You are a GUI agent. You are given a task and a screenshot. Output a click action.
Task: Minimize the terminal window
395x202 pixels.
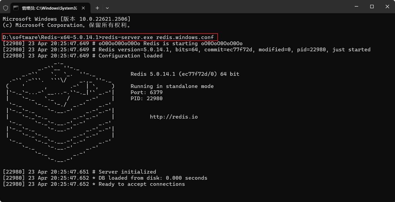(356, 7)
